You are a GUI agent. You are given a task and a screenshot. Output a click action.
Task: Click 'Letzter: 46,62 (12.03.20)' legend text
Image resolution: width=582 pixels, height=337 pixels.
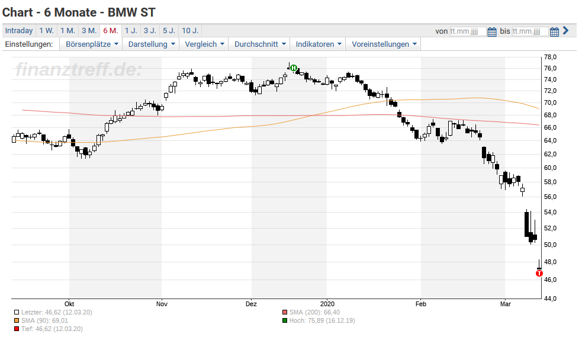57,313
